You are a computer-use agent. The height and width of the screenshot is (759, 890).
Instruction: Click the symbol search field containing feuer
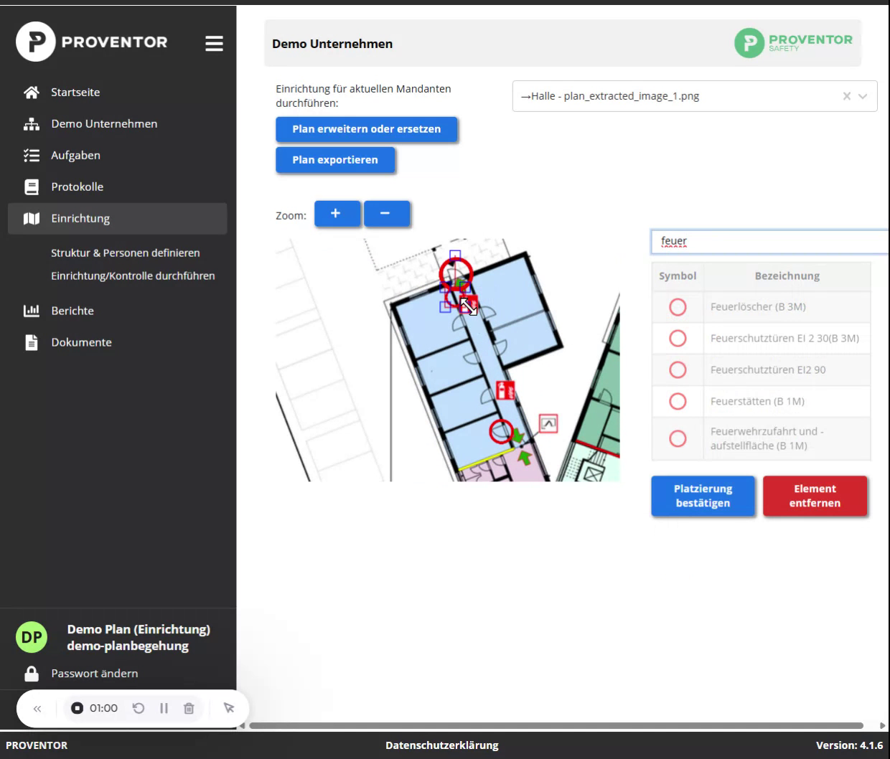point(768,242)
